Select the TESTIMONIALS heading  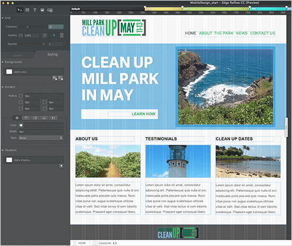tap(161, 139)
